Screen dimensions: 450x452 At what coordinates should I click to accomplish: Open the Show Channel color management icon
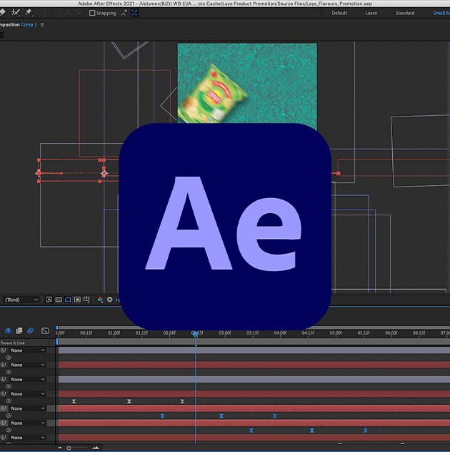(x=100, y=300)
